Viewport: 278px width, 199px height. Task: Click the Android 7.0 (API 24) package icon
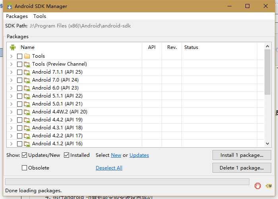[x=27, y=80]
